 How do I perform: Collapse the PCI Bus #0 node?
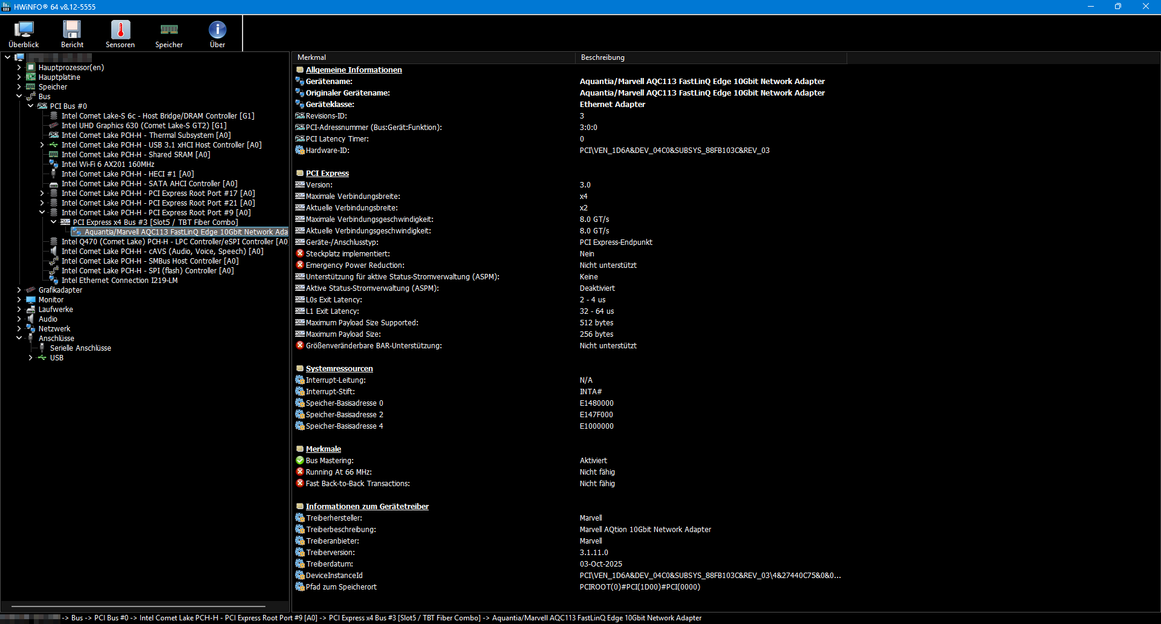coord(30,106)
